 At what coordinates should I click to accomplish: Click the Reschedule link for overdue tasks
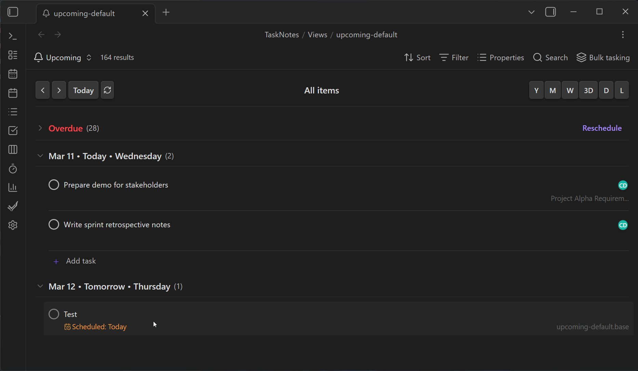click(x=602, y=128)
